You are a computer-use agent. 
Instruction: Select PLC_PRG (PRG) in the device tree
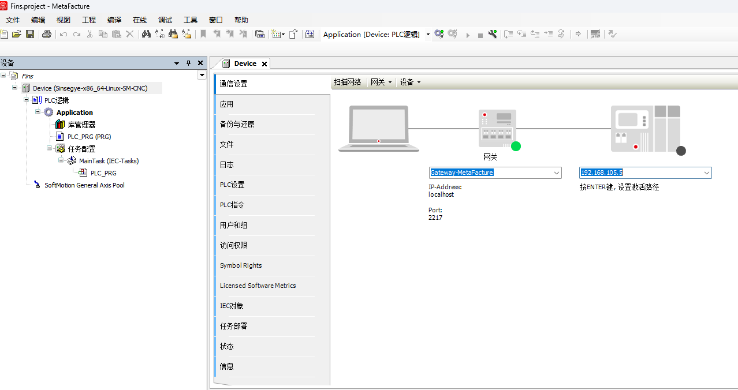coord(89,137)
